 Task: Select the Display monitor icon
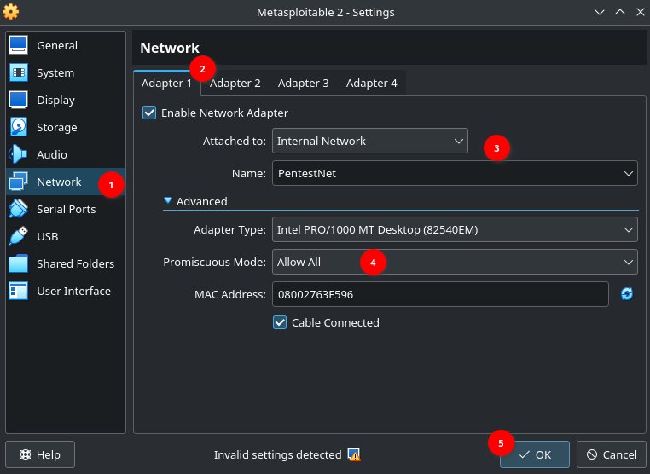[19, 100]
